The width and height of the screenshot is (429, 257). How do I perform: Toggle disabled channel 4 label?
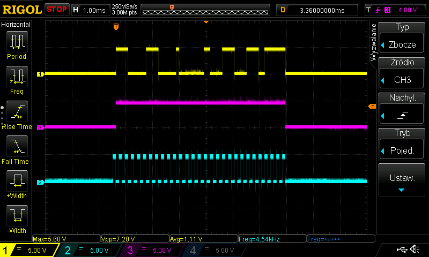point(216,250)
